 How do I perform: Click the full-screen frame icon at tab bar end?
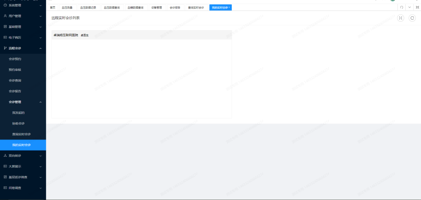417,7
